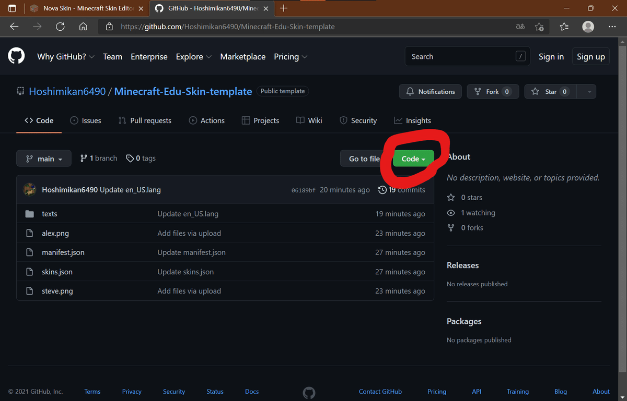Click the texts folder icon
This screenshot has width=627, height=401.
30,214
